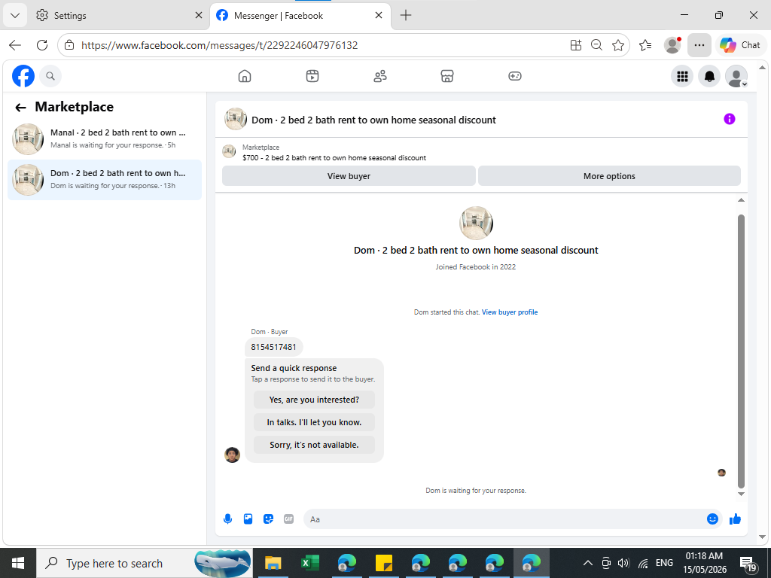Switch to the Settings browser tab
This screenshot has height=578, width=771.
119,15
